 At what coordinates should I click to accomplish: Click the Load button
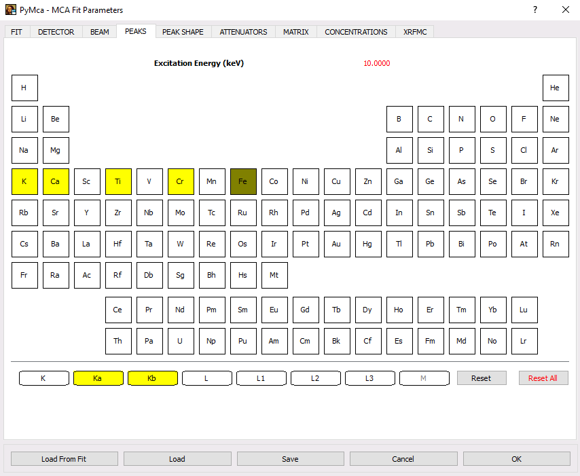click(177, 459)
